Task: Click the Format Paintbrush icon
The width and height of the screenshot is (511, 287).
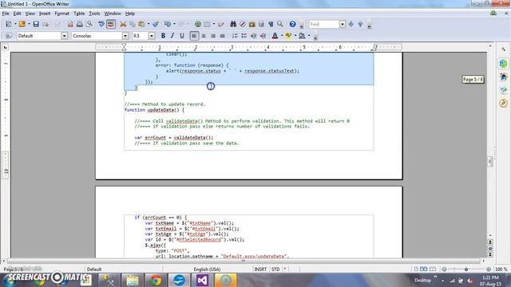Action: [x=156, y=24]
